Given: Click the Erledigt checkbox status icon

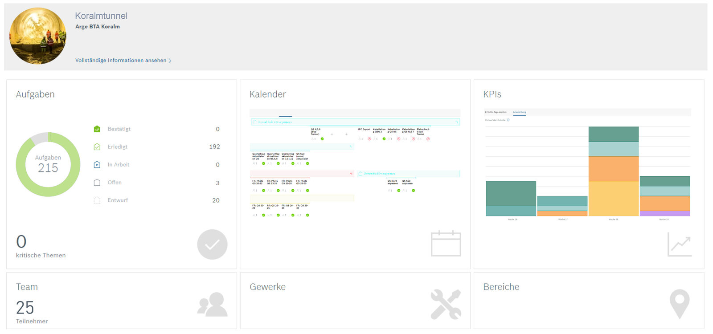Looking at the screenshot, I should (97, 147).
